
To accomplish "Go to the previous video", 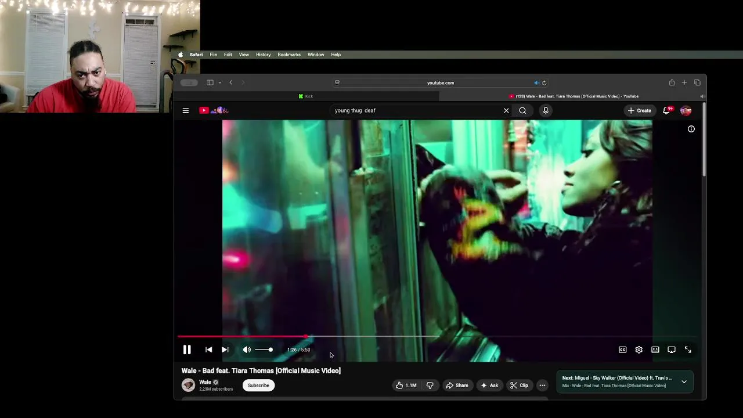I will pyautogui.click(x=208, y=349).
